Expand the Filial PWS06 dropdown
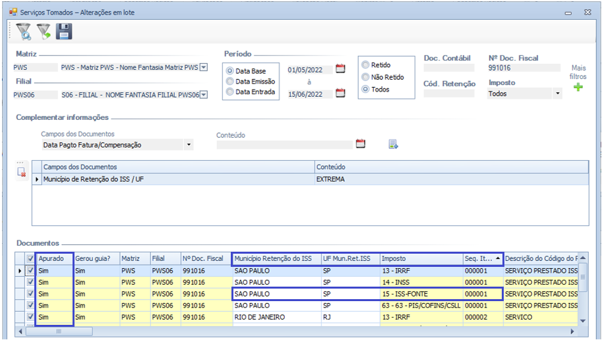Image resolution: width=602 pixels, height=340 pixels. click(x=203, y=94)
